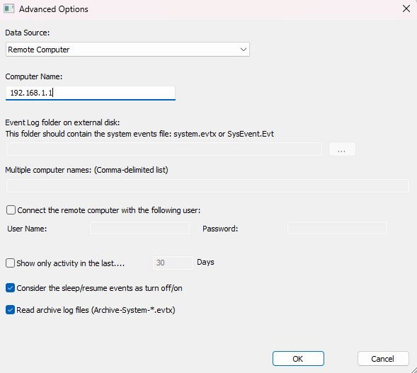This screenshot has width=417, height=373.
Task: Click the browse '...' folder button
Action: (x=342, y=149)
